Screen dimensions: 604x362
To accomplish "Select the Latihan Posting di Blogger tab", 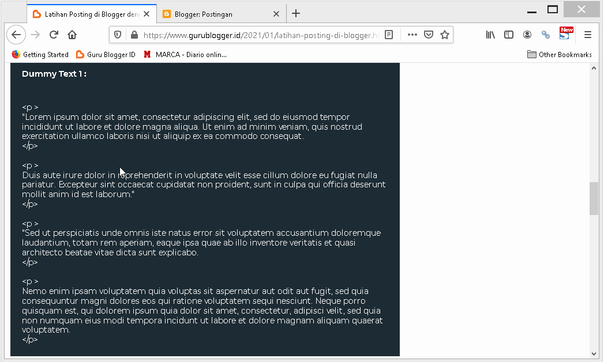I will point(87,13).
